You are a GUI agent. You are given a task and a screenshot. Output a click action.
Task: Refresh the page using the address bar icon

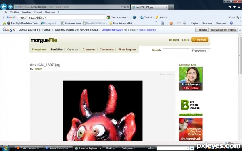(125, 7)
